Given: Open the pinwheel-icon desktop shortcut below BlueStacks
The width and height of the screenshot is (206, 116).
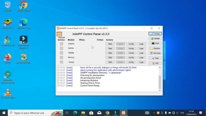Looking at the screenshot, I should (8, 41).
